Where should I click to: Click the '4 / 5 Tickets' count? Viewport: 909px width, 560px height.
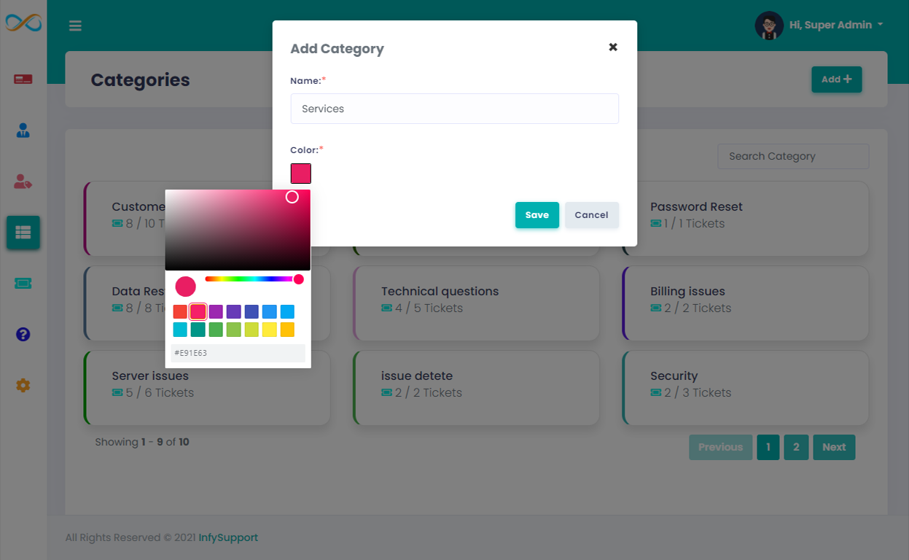(429, 308)
